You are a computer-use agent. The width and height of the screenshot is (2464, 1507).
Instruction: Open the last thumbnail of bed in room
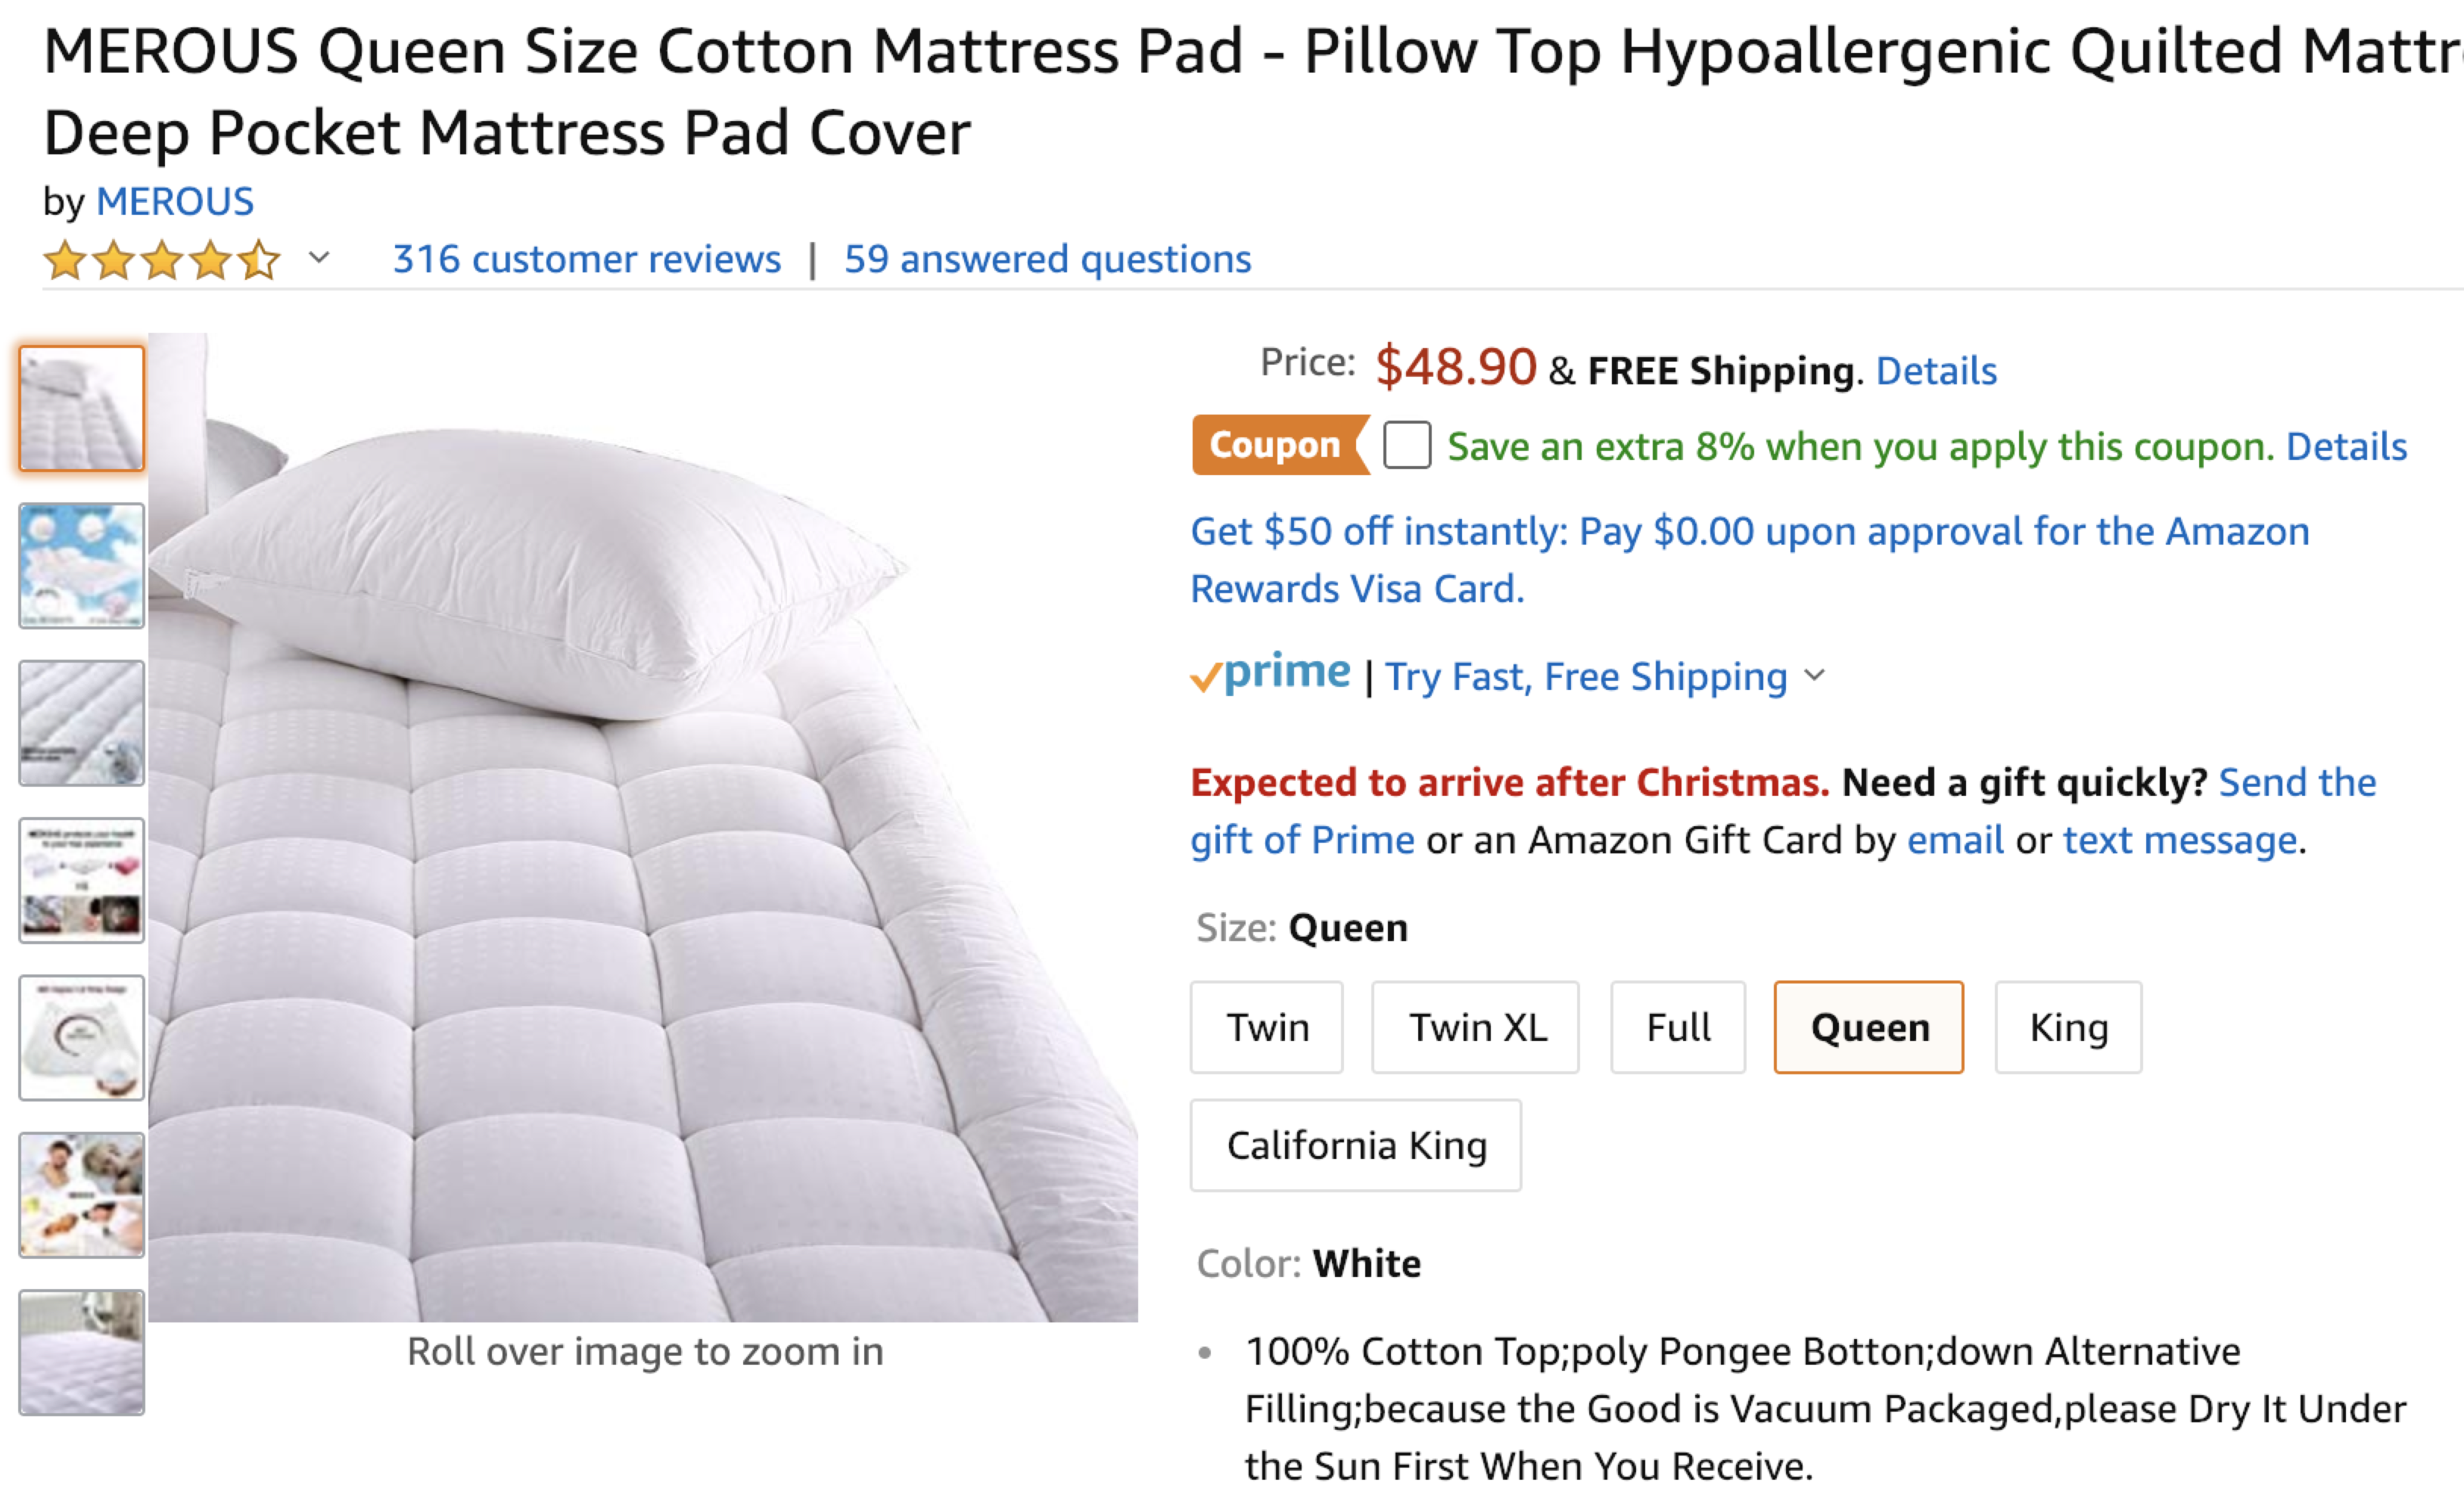pyautogui.click(x=82, y=1352)
